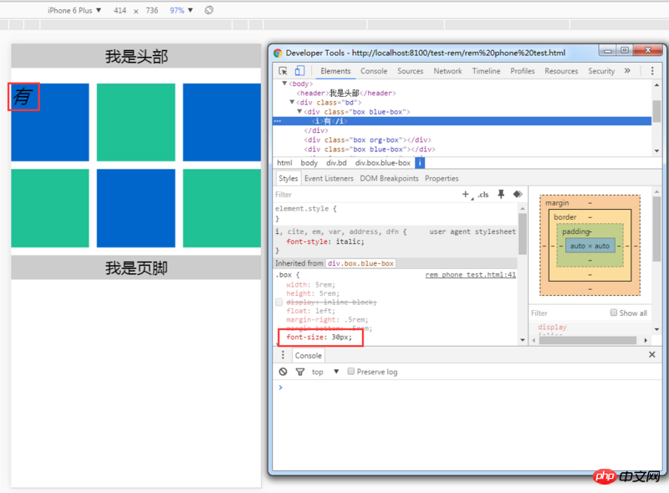Activate the inspect element picker icon
The image size is (669, 493).
pos(283,71)
